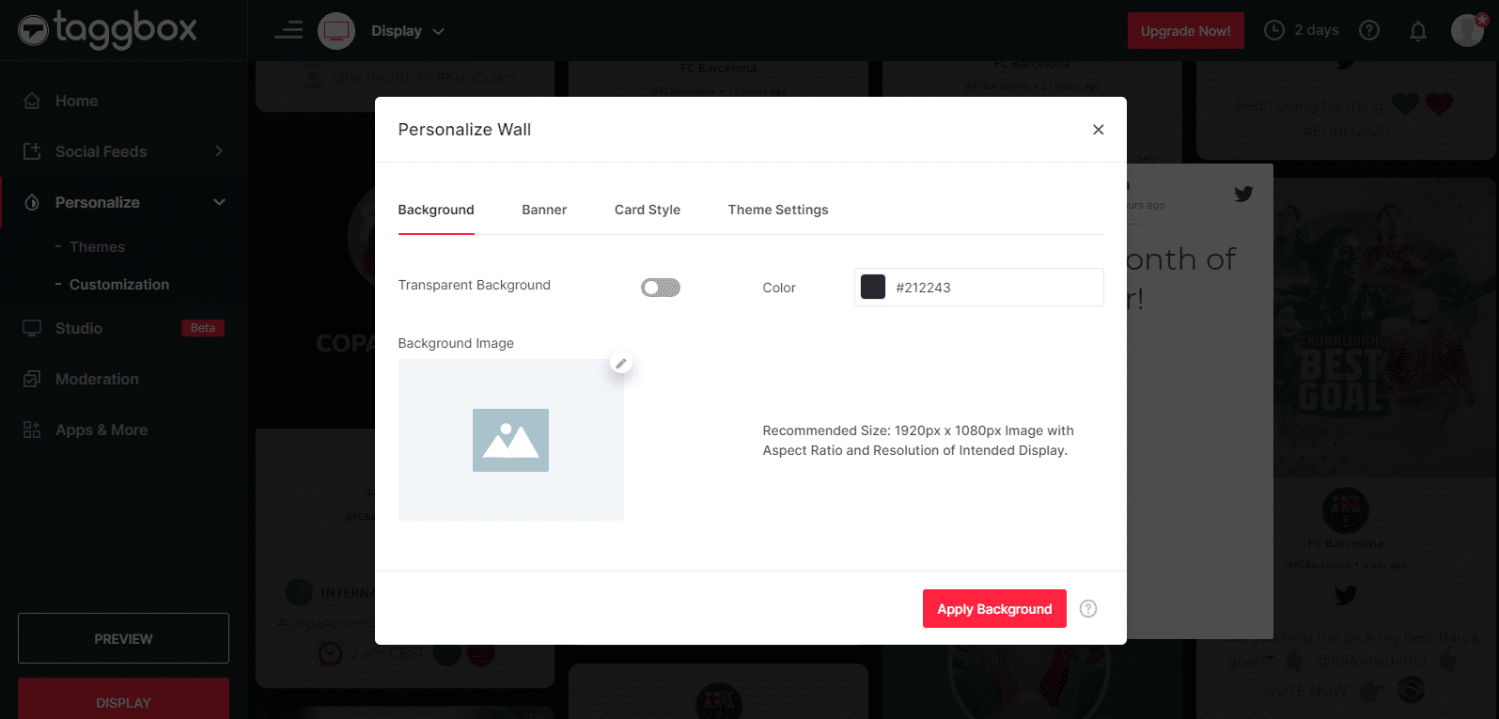Click the color hex code input field
Viewport: 1499px width, 719px height.
(x=994, y=288)
